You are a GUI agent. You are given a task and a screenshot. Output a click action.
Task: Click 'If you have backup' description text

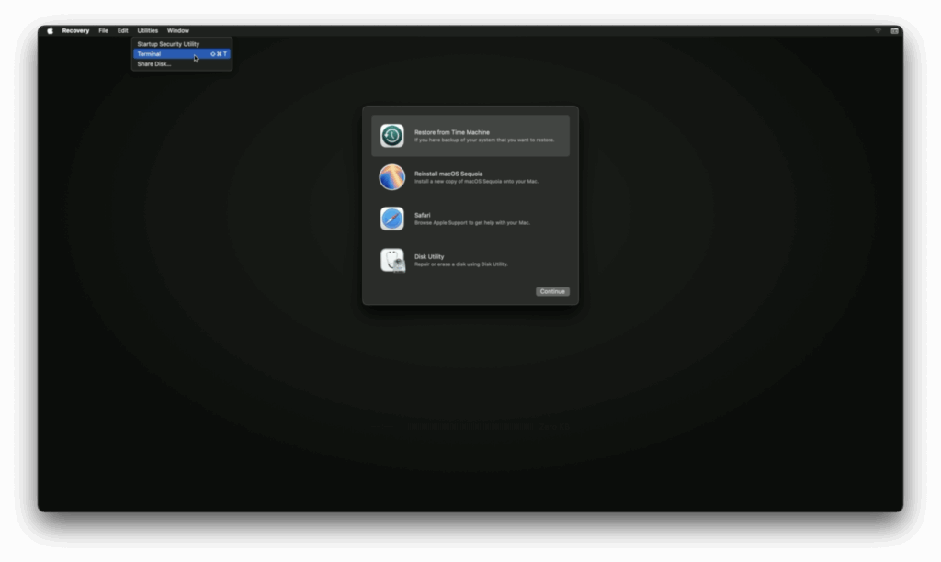point(484,140)
